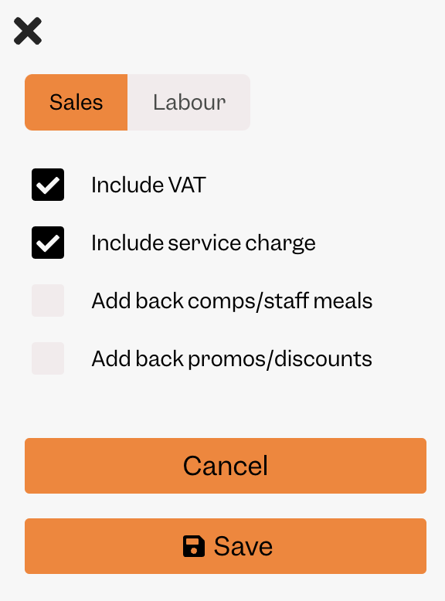Open the grey Labour segment of the toggle

(x=189, y=102)
